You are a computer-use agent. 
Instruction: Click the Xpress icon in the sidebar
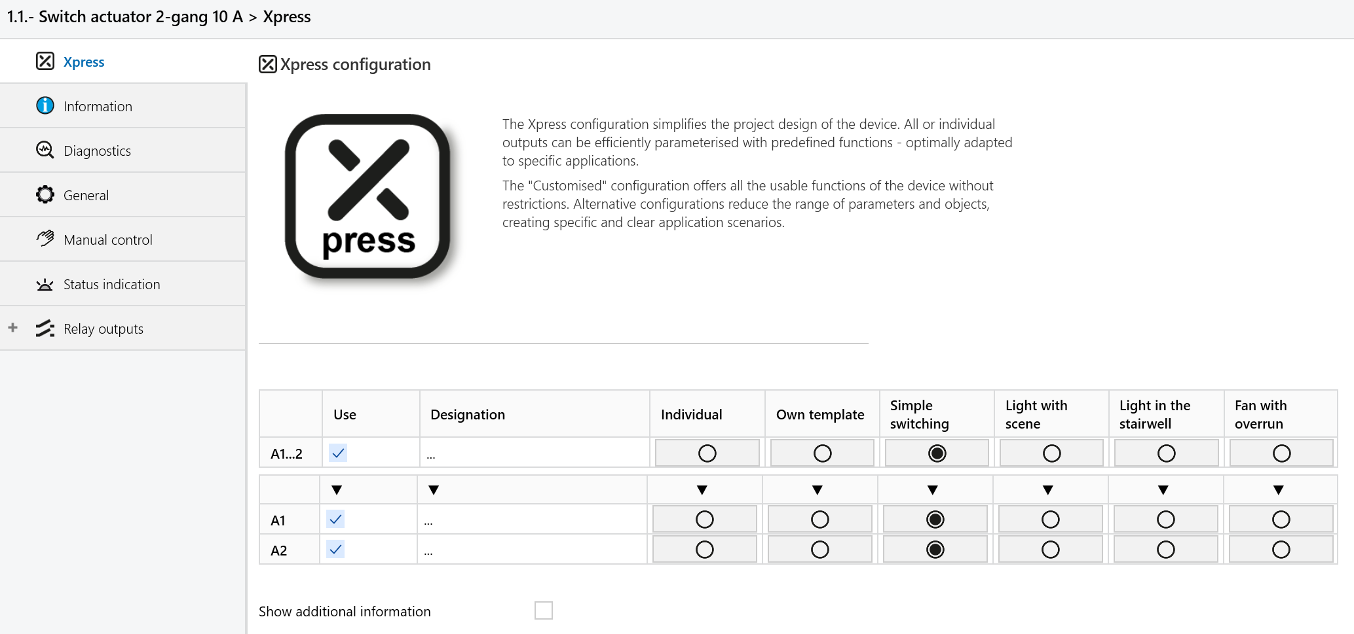click(x=45, y=61)
